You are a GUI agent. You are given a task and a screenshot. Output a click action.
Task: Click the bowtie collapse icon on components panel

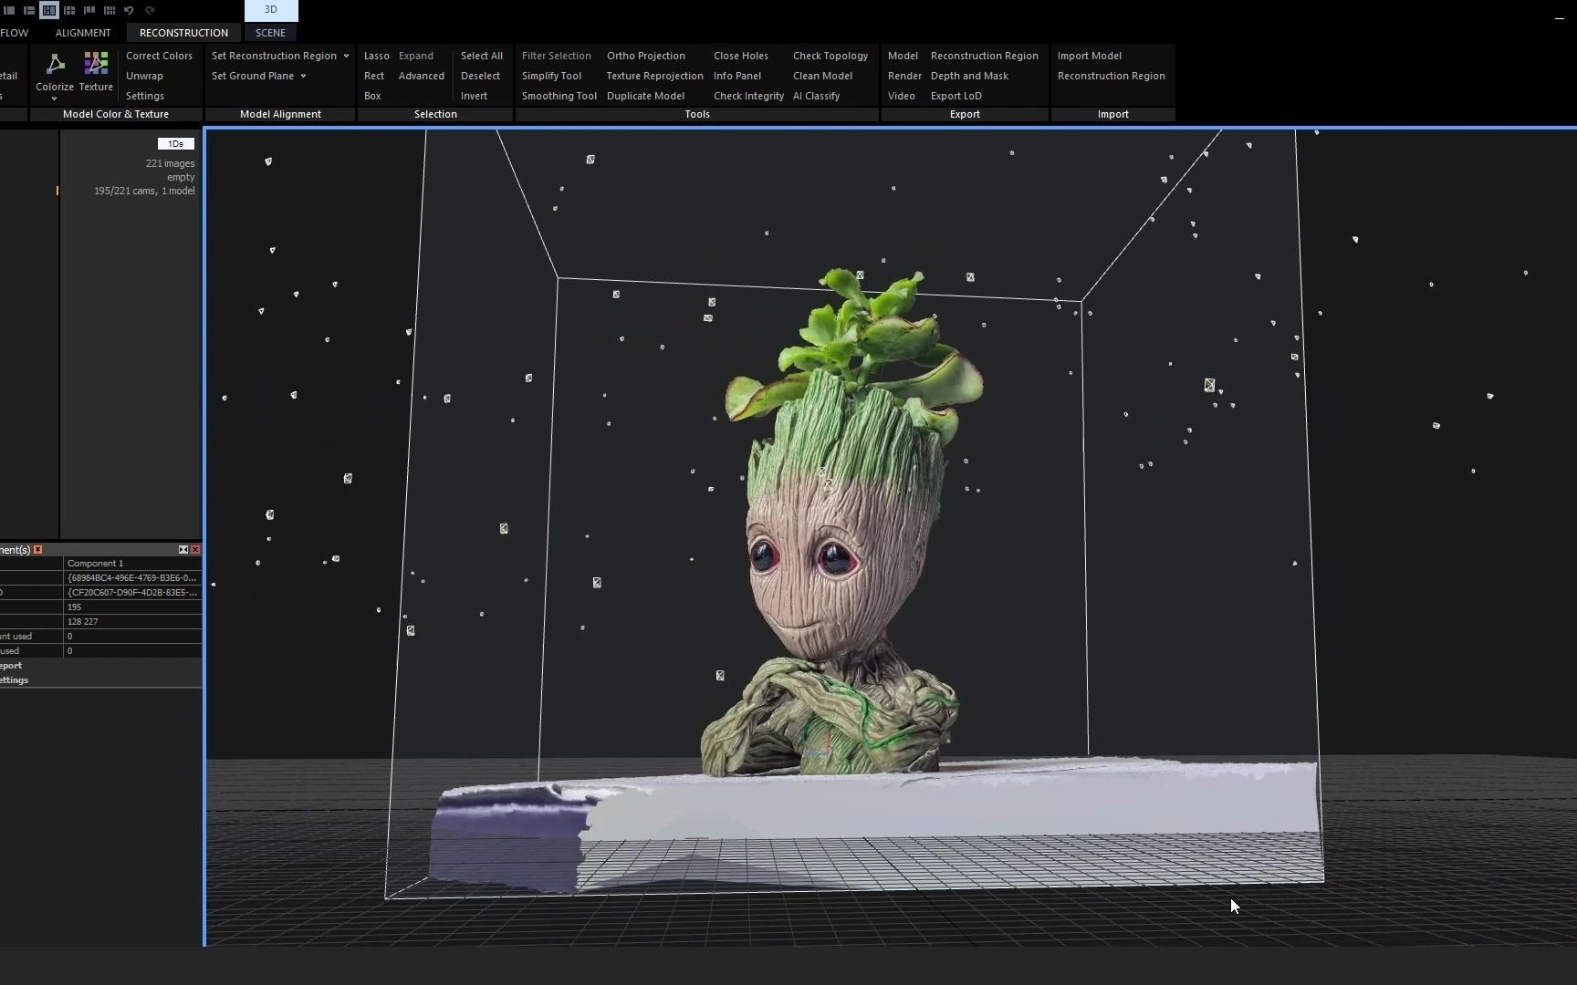click(x=183, y=549)
